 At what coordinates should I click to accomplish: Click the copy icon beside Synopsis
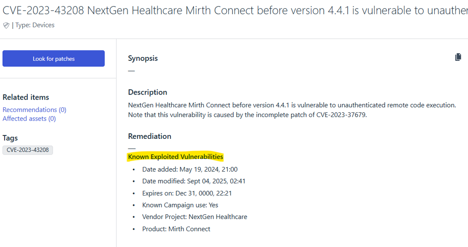pos(458,57)
